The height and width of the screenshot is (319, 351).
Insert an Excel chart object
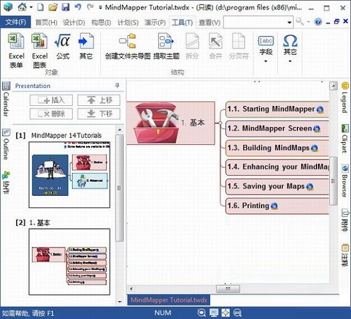coord(40,50)
